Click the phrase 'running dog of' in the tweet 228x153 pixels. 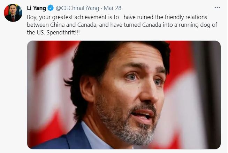click(198, 25)
